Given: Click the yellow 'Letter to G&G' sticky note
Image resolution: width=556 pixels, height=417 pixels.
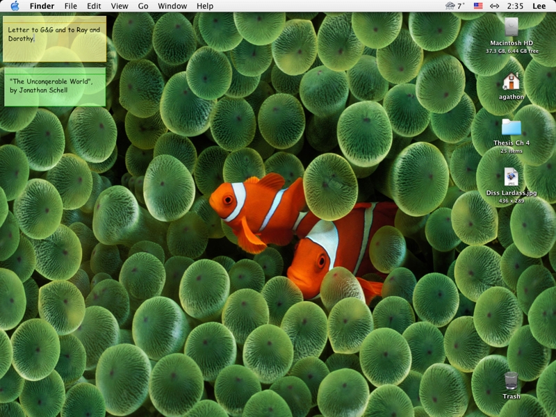Looking at the screenshot, I should (x=55, y=42).
